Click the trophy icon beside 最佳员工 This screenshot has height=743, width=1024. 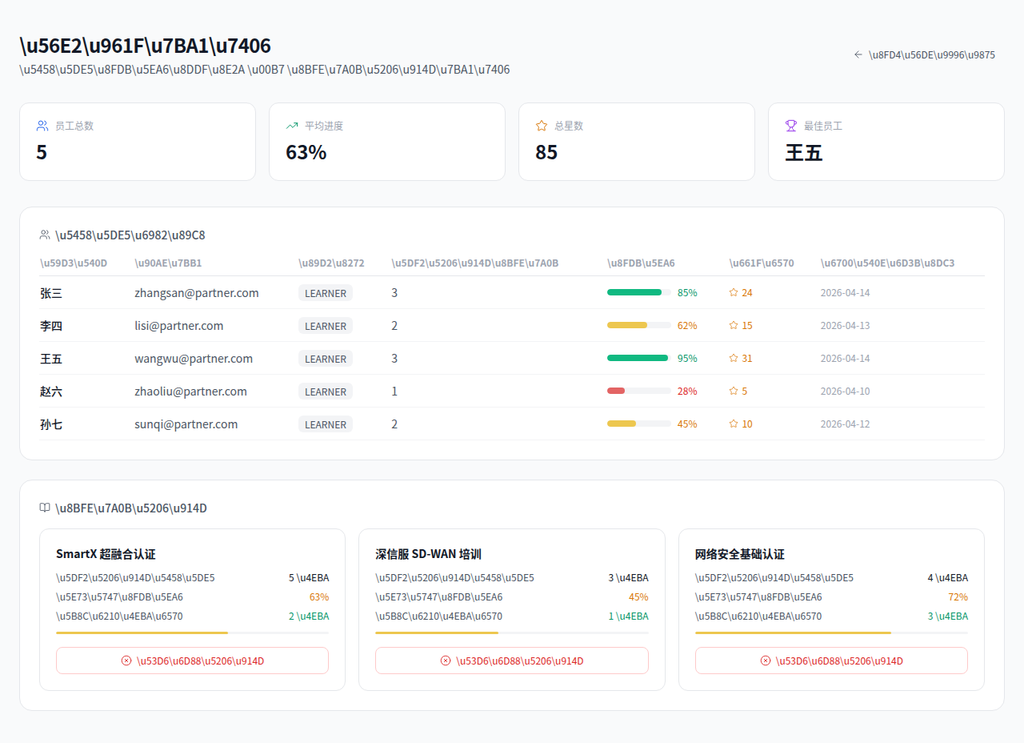pos(791,126)
